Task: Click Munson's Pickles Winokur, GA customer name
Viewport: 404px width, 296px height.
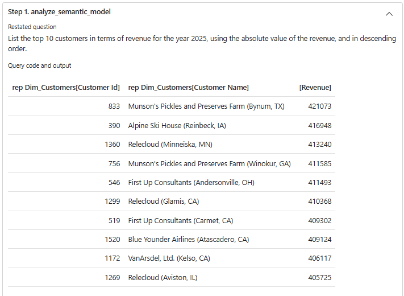Action: pos(209,163)
